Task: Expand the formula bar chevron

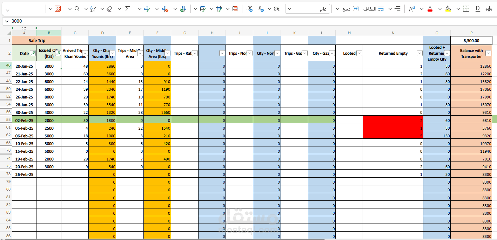Action: [7, 21]
